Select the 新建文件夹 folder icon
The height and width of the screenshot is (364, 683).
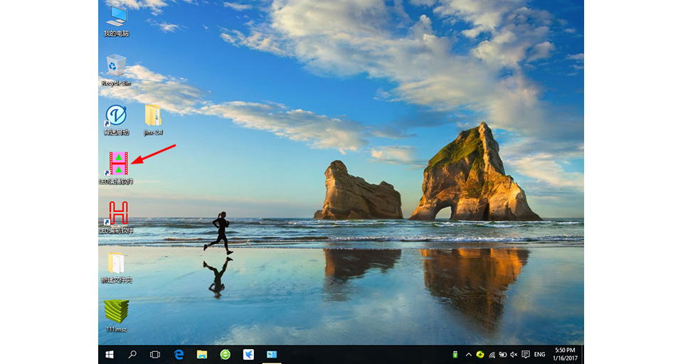(116, 267)
